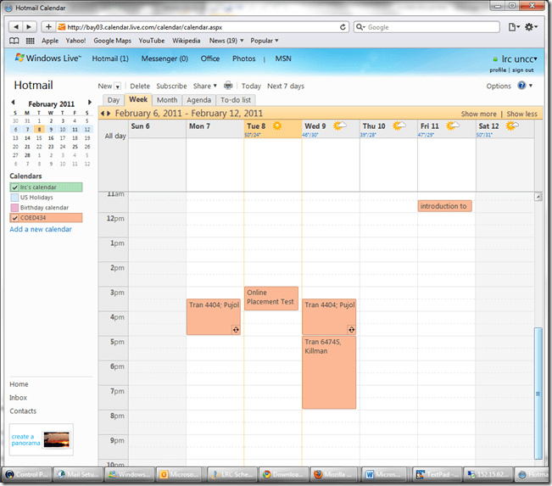Open the bookmarks book icon
552x486 pixels.
14,41
